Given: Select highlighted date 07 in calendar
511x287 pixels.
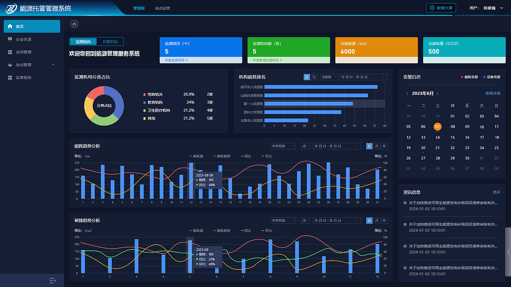Looking at the screenshot, I should [438, 126].
